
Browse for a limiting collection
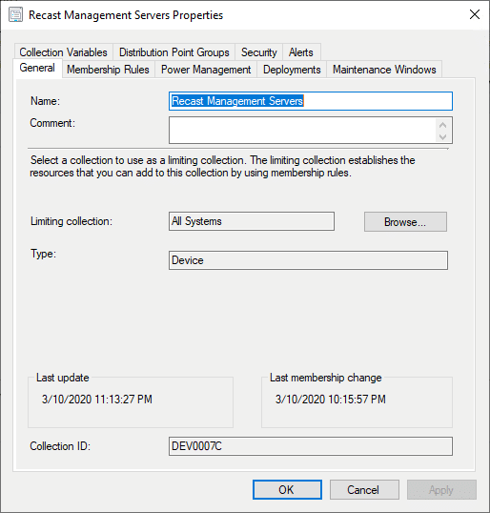pos(405,222)
